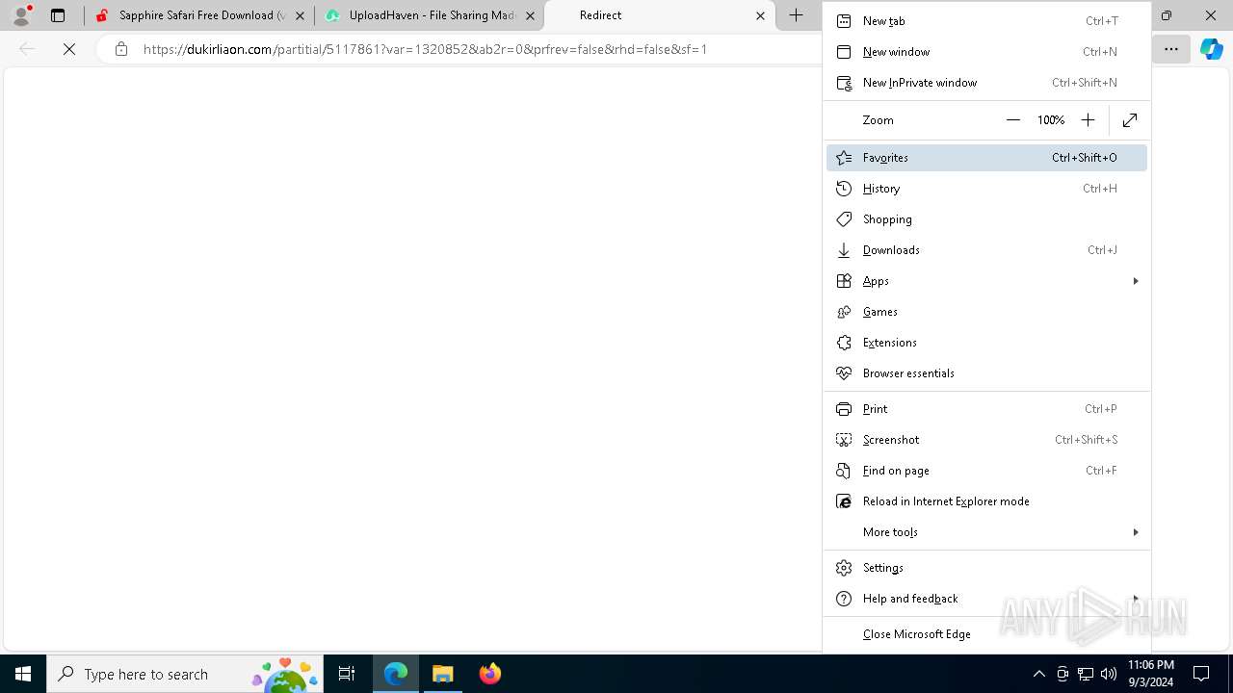Click the Screenshot capture icon
This screenshot has height=693, width=1233.
point(844,440)
